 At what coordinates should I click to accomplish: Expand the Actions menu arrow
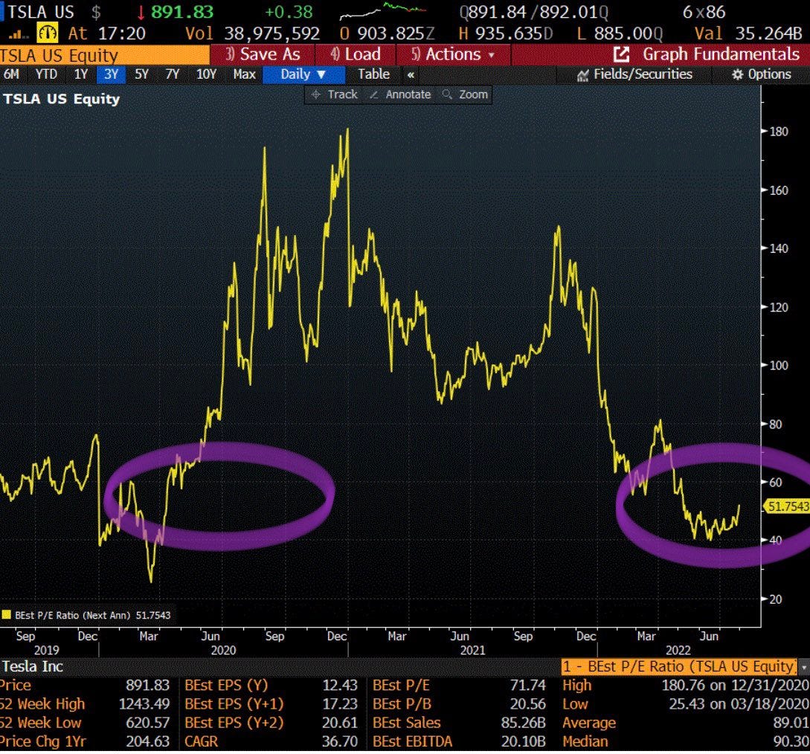tap(491, 55)
